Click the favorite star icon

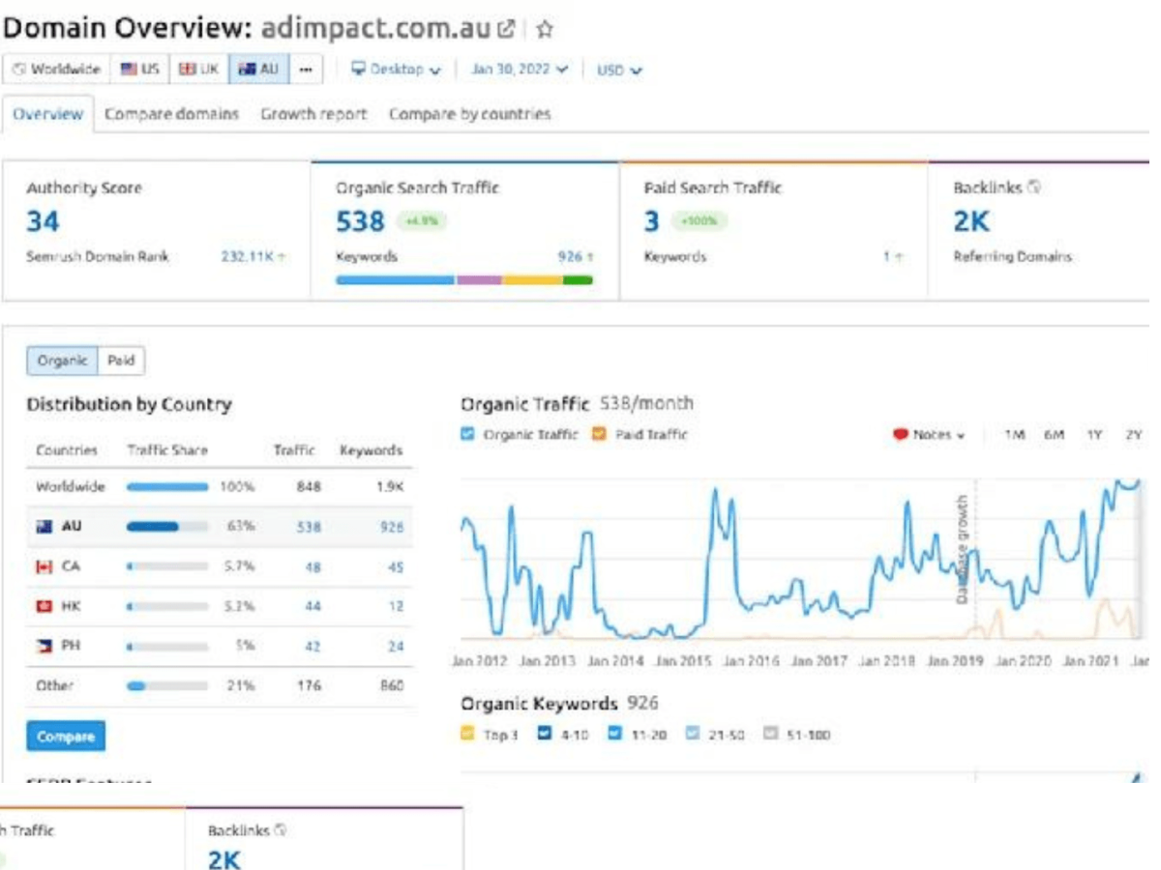[545, 29]
